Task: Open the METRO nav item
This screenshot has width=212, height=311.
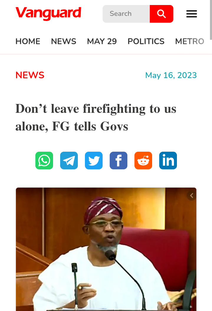Action: tap(190, 42)
